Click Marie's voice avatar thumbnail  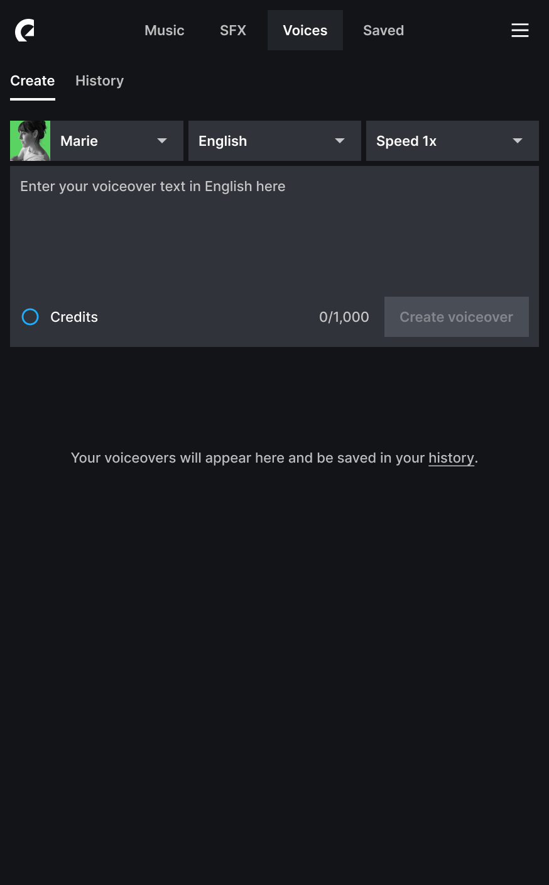30,141
